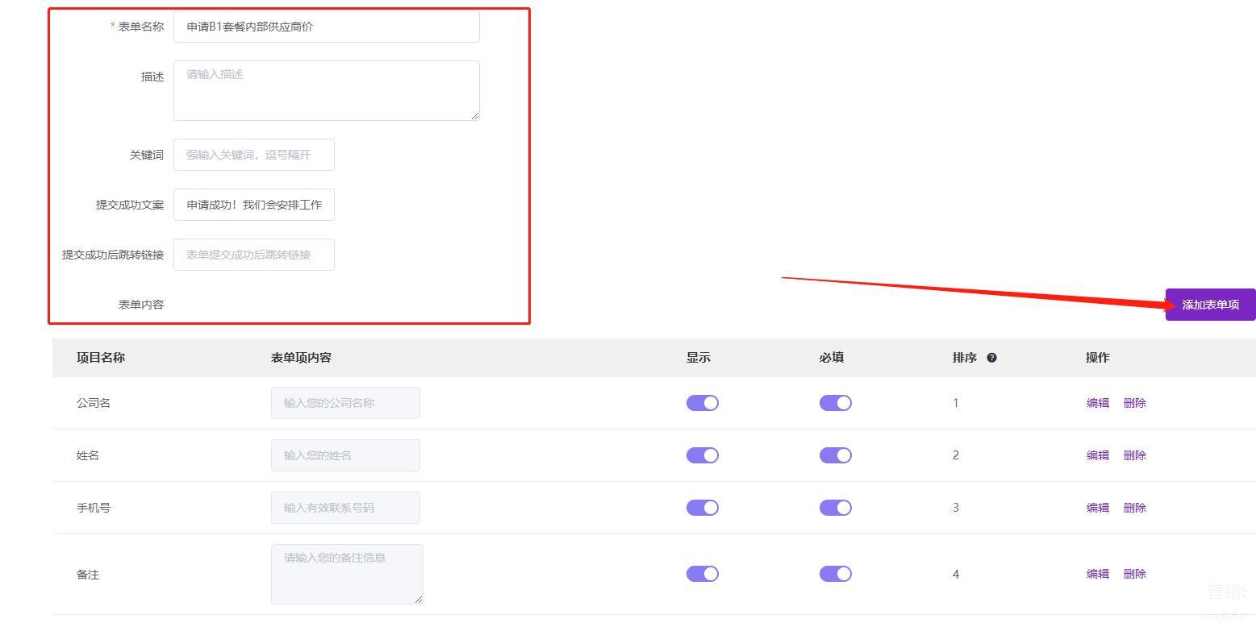Switch off 显示 for 备注 row
Image resolution: width=1256 pixels, height=631 pixels.
click(702, 574)
